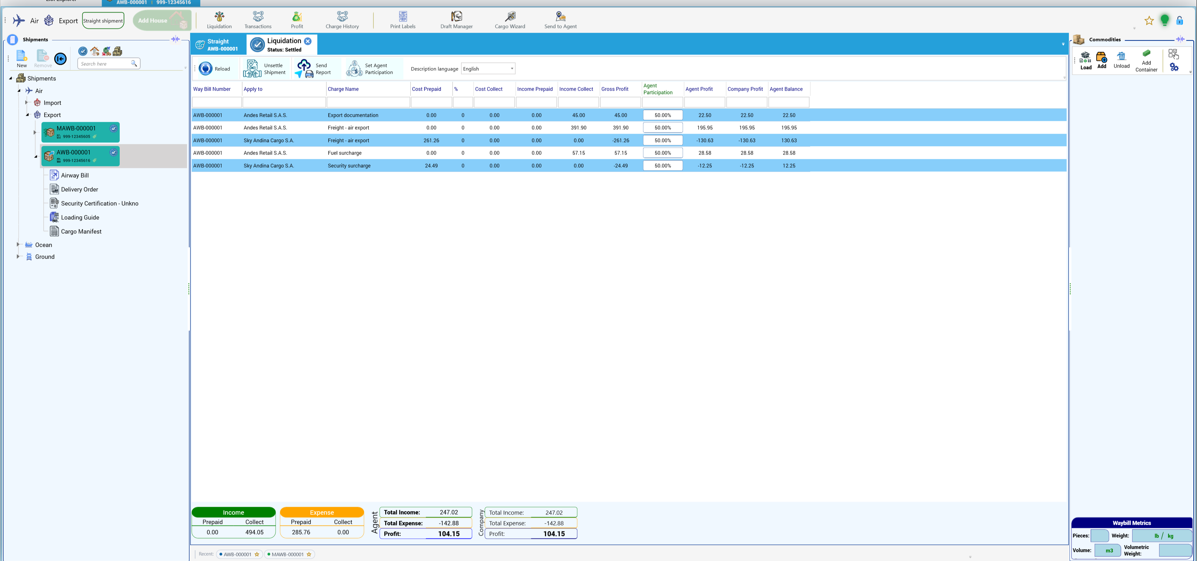The width and height of the screenshot is (1197, 561).
Task: Open the Cargo Manifest document
Action: click(x=76, y=231)
